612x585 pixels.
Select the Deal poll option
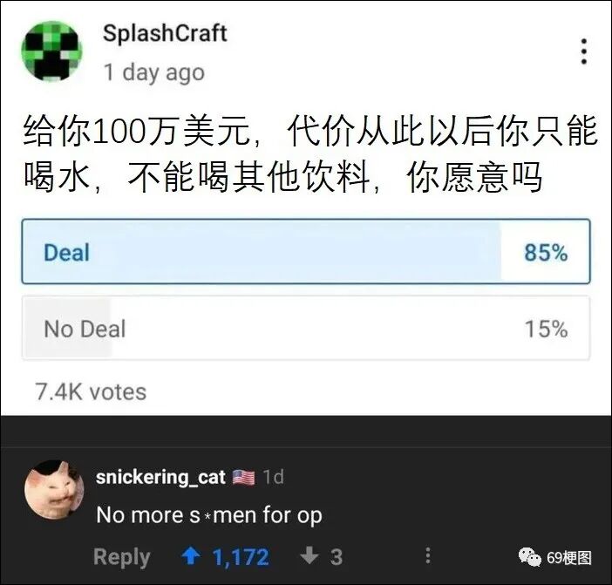coord(306,251)
